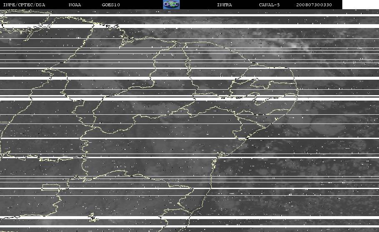
Task: Click the letter C in CPTEC logo
Action: 166,4
